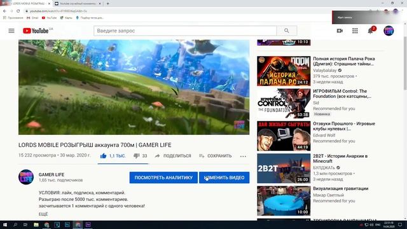Click ИЗМЕНИТЬ ВИДЕО button
Viewport: 407px width, 229px height.
pyautogui.click(x=224, y=177)
